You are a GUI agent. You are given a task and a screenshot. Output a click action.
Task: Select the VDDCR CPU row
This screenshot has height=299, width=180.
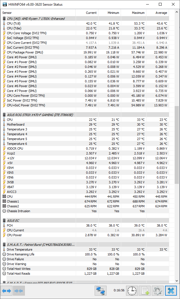click(x=85, y=149)
